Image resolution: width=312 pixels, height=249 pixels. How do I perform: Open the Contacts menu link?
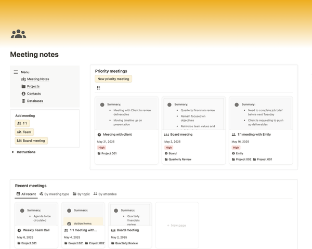pos(34,94)
